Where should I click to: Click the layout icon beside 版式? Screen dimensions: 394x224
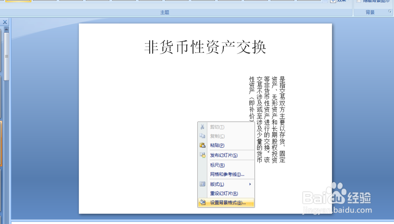coord(202,184)
